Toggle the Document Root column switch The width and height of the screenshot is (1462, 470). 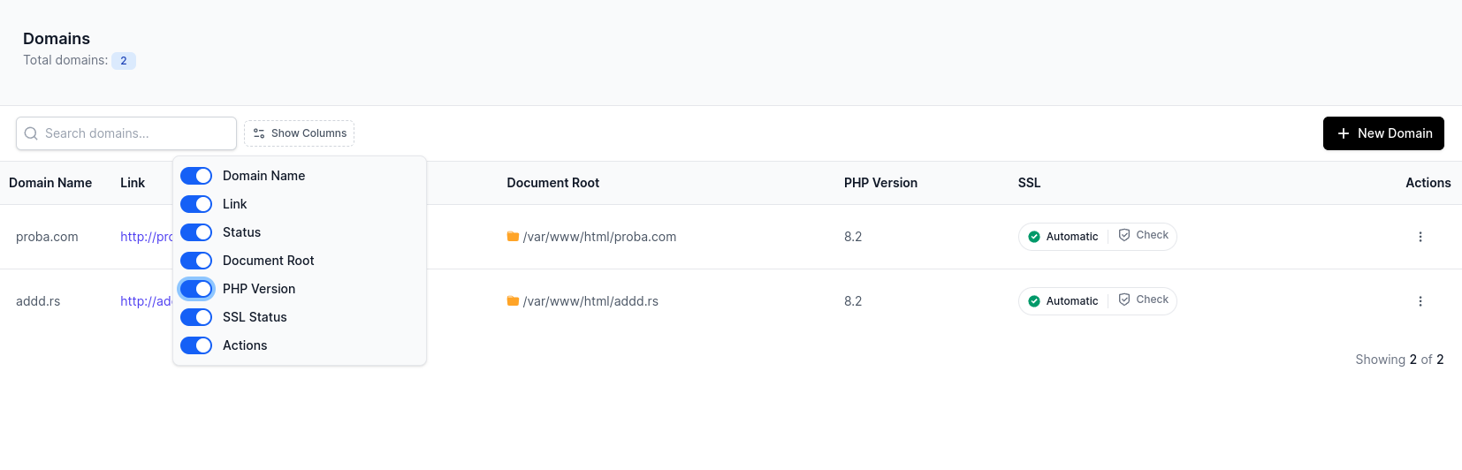(x=196, y=261)
